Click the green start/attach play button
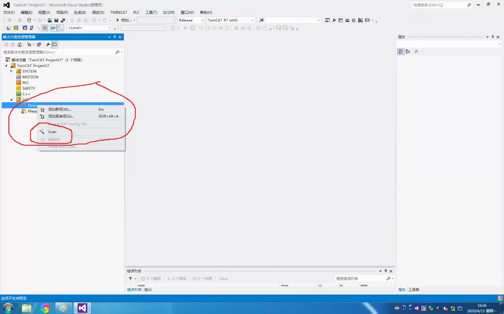504x314 pixels. tap(117, 20)
